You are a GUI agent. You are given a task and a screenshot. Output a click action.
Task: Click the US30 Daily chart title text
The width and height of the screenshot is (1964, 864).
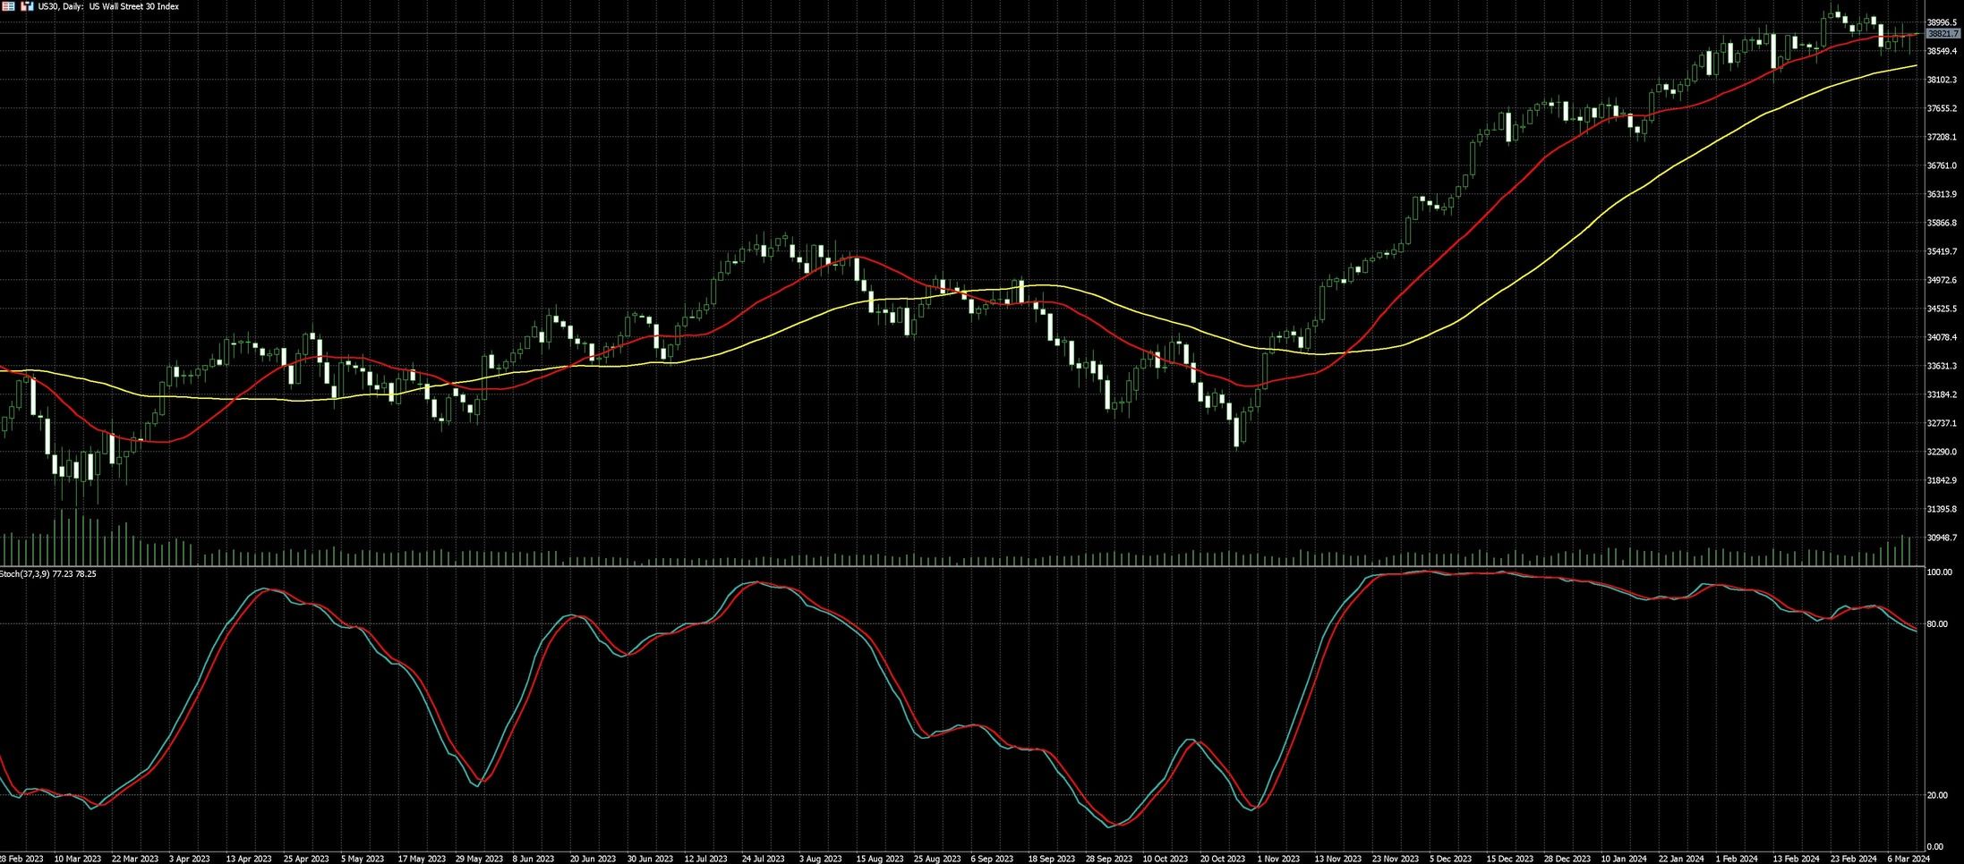pos(108,6)
